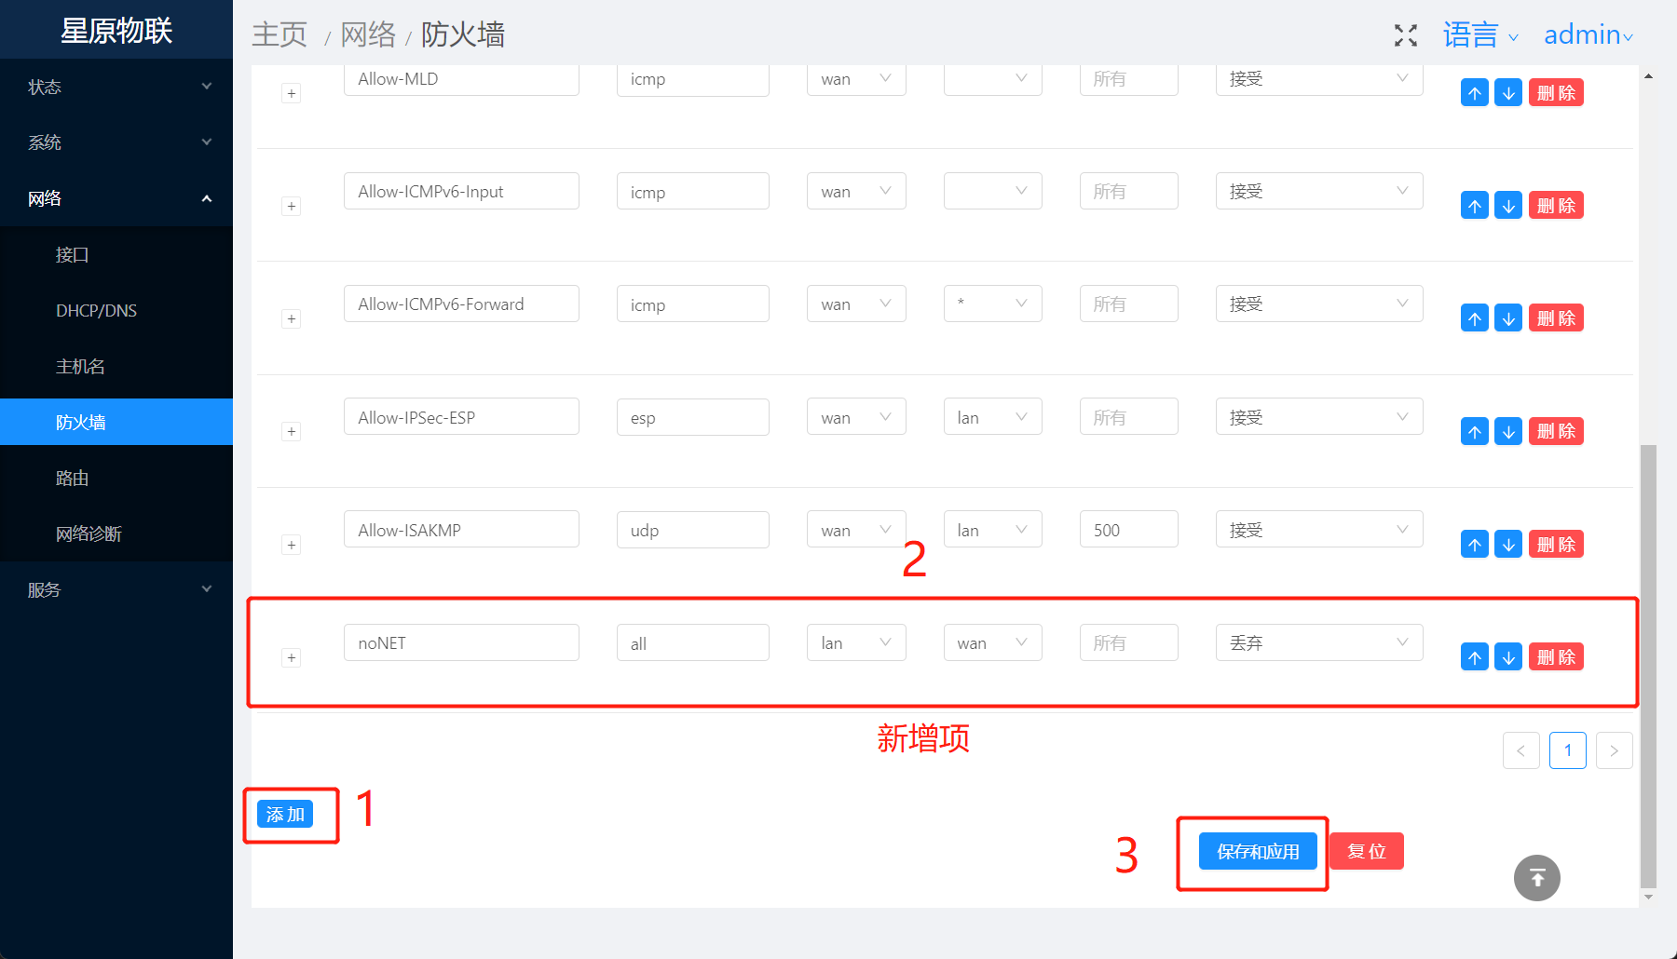Move Allow-ISAKMP rule up
This screenshot has width=1677, height=959.
coord(1475,545)
